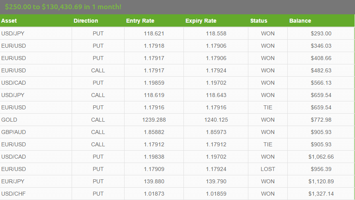Click the $1,327.14 balance cell
This screenshot has width=355, height=200.
[x=321, y=194]
